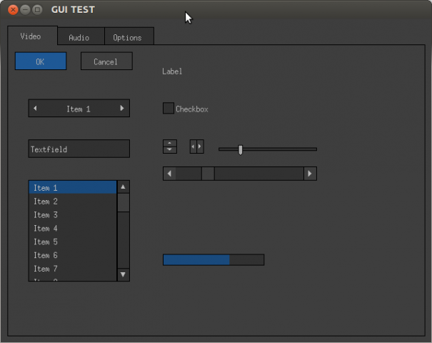Click the horizontal scrollbar right arrow
Viewport: 432px width, 343px height.
[309, 174]
